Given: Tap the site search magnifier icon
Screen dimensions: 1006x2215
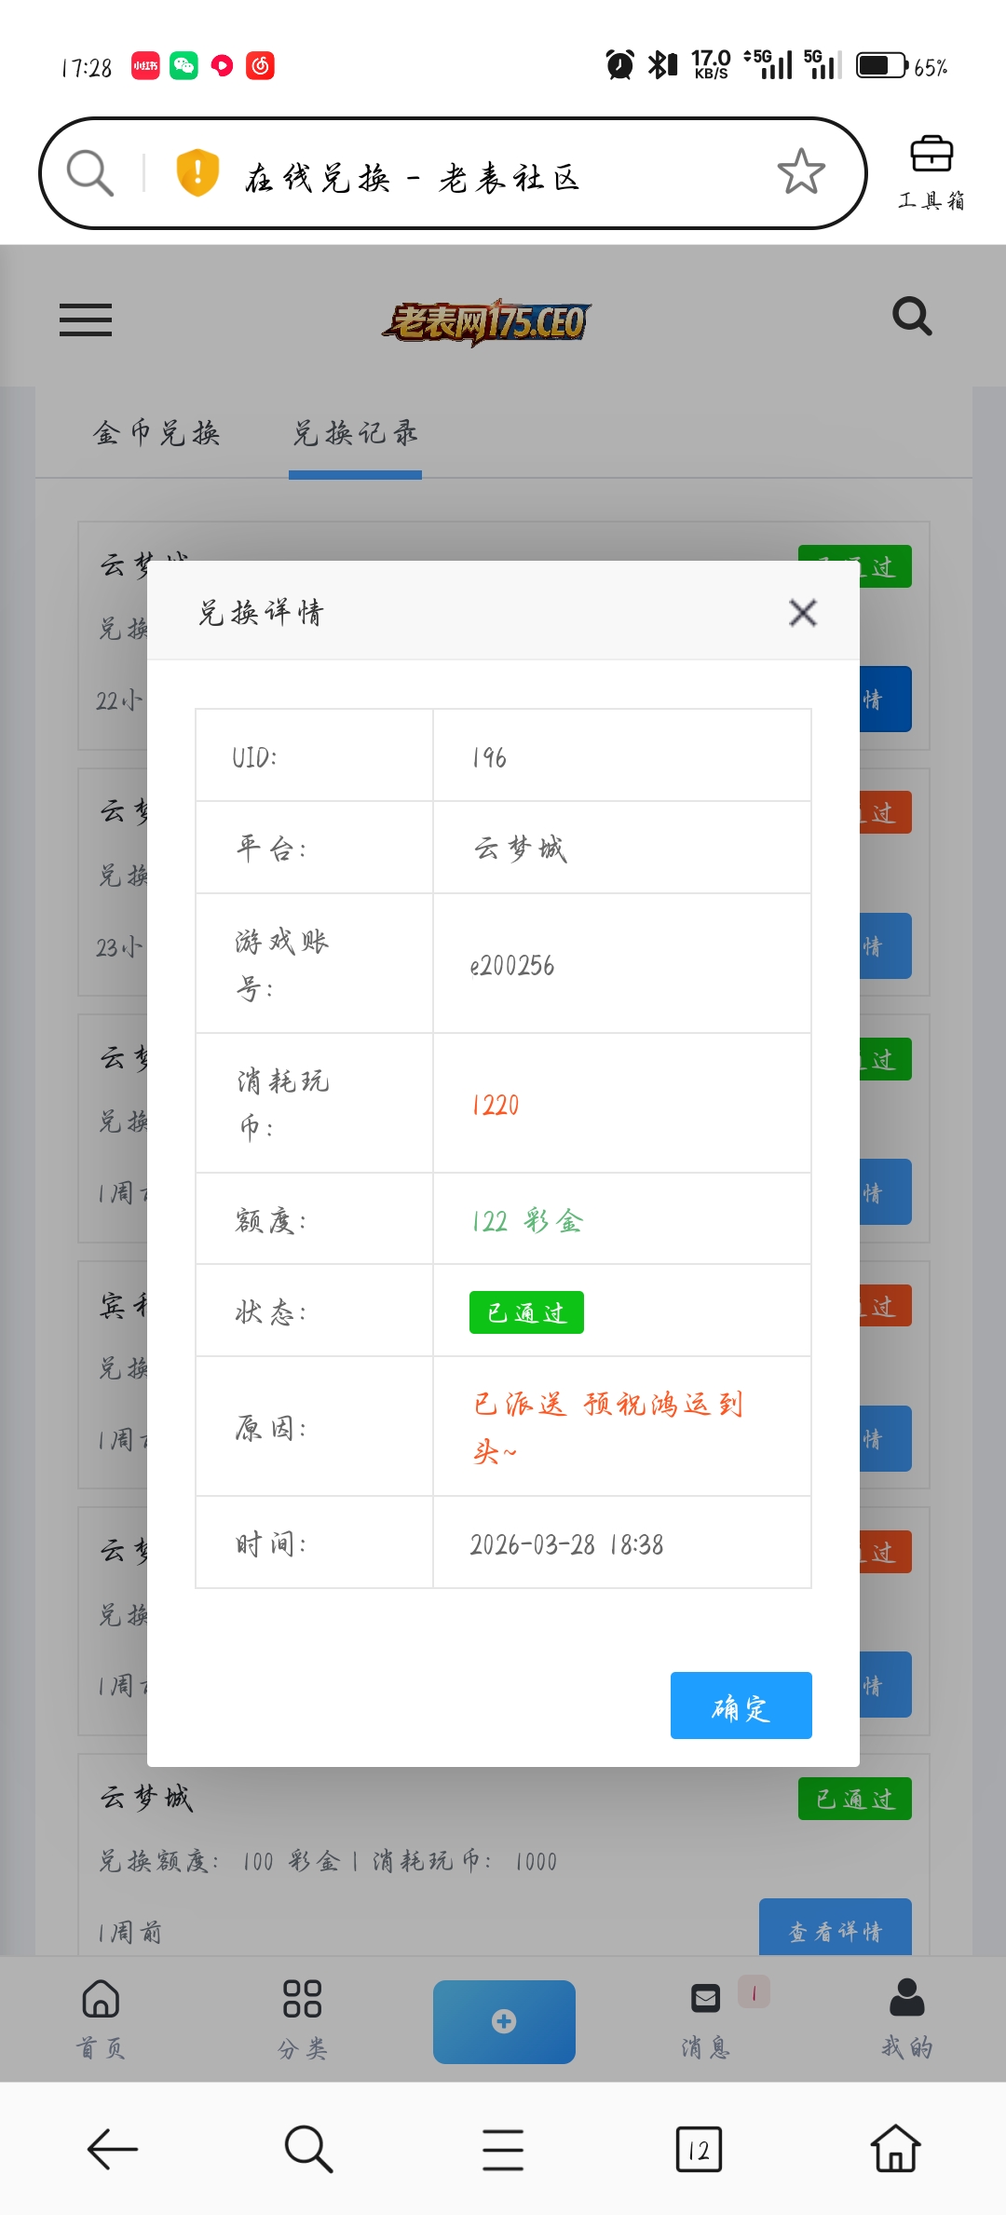Looking at the screenshot, I should [911, 318].
